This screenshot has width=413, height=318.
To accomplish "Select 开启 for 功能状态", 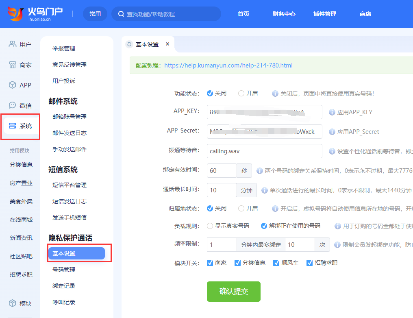I will (241, 93).
